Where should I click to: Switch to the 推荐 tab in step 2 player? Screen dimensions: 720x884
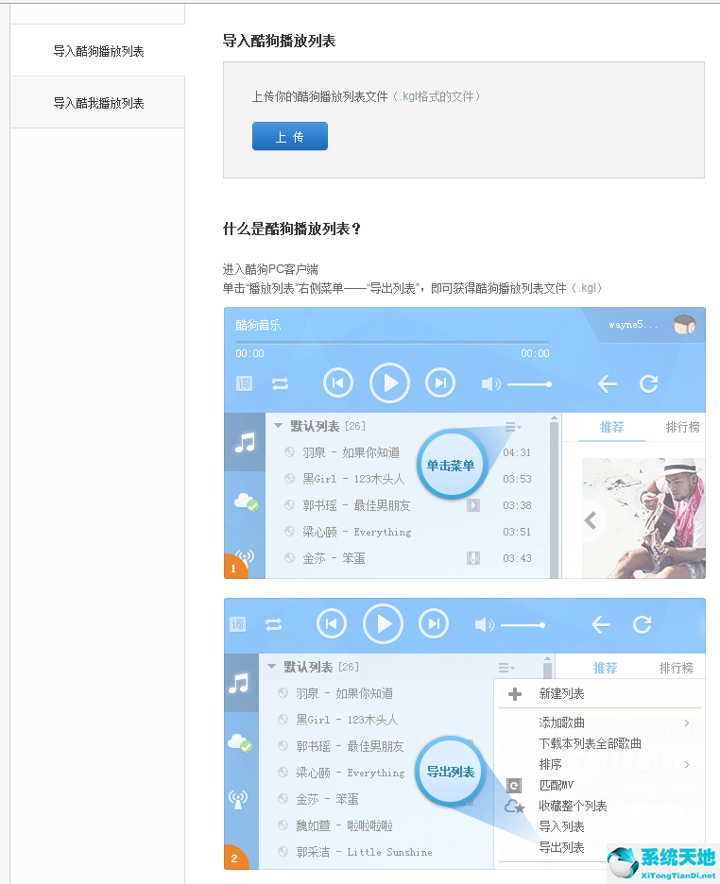pos(605,668)
